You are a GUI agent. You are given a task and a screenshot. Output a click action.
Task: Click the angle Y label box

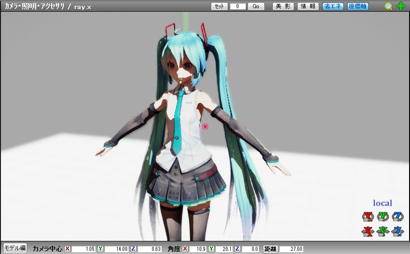pos(211,249)
